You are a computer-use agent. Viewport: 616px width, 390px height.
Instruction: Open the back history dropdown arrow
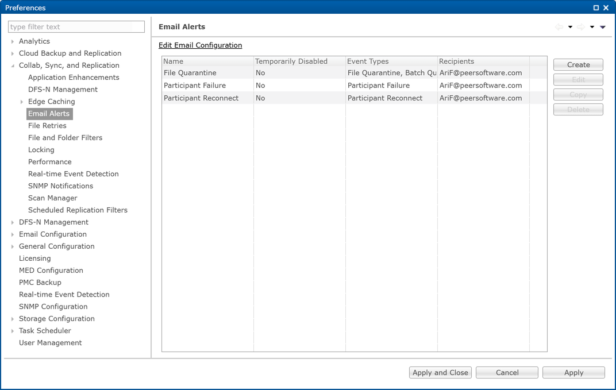coord(570,27)
